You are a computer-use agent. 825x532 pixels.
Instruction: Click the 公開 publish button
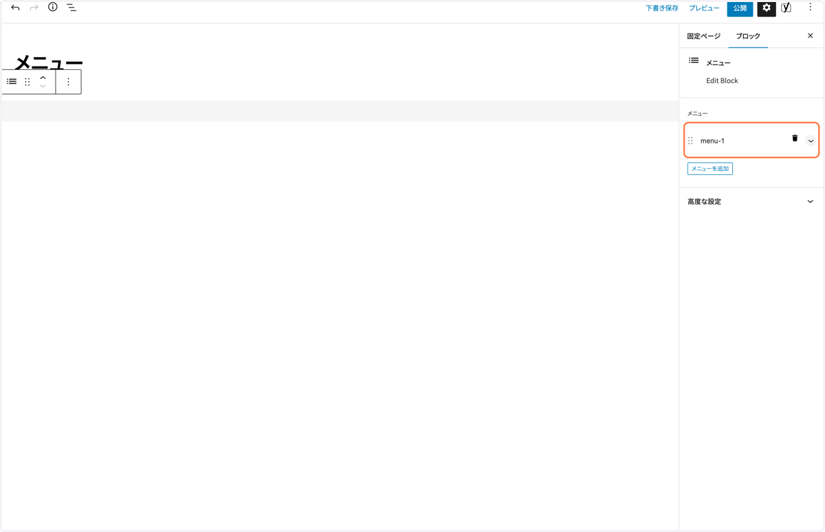(x=740, y=8)
